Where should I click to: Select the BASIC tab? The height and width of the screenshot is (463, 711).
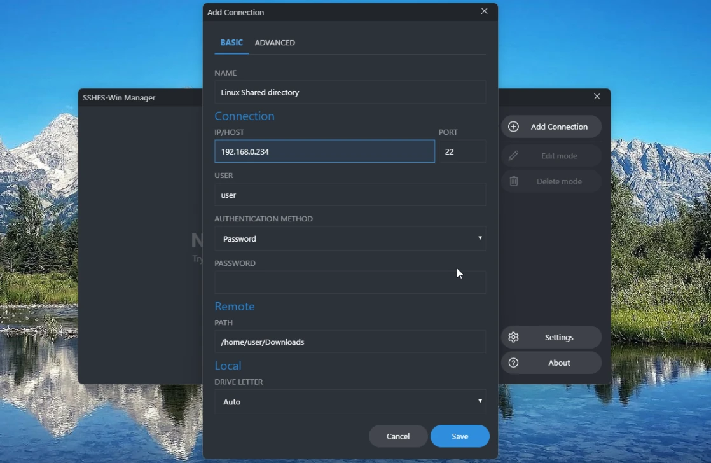pyautogui.click(x=231, y=43)
